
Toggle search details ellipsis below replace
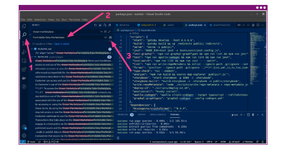(110, 41)
